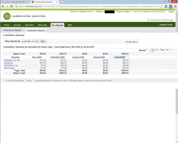Select the Run Reports tab
This screenshot has height=143, width=178.
pos(57,25)
